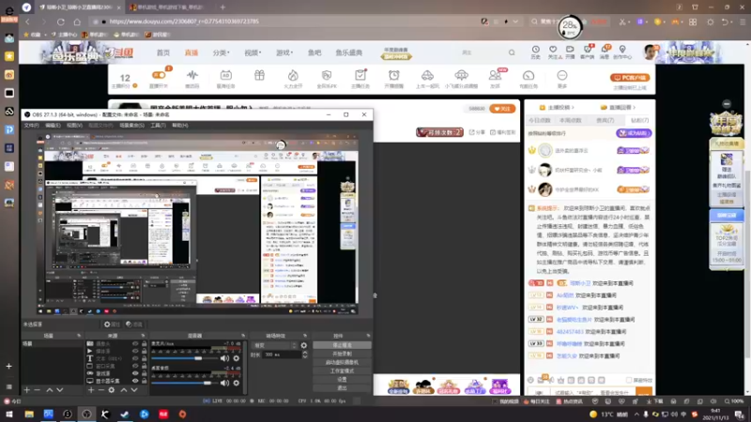
Task: Mute the 桌面音频 speaker icon in OBS mixer
Action: point(224,383)
